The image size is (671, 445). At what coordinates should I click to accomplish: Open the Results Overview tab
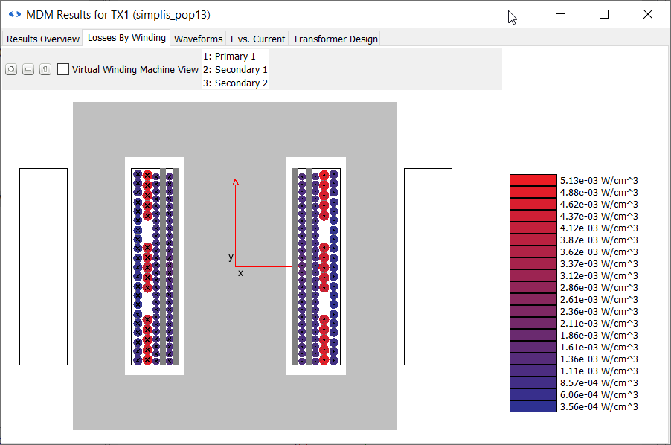coord(43,39)
